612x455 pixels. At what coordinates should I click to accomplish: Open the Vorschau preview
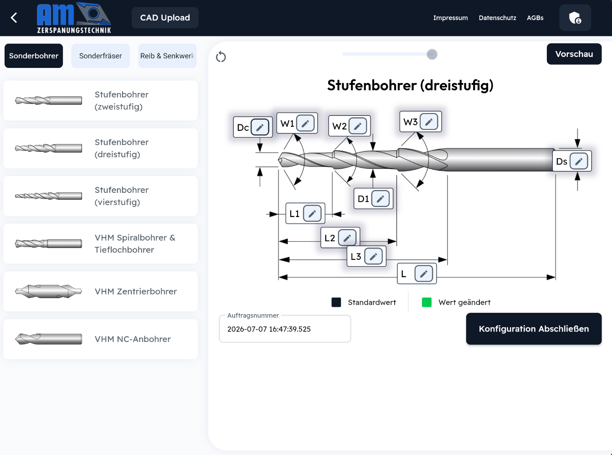(574, 54)
